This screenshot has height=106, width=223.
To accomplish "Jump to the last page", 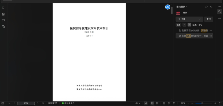I will (x=43, y=103).
